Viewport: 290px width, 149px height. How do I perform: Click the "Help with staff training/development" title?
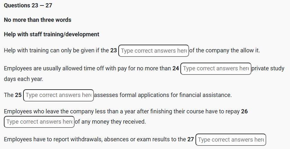click(x=51, y=34)
